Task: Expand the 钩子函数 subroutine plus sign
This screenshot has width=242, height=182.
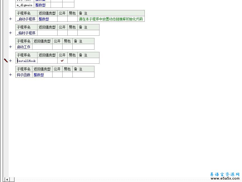Action: pos(11,75)
